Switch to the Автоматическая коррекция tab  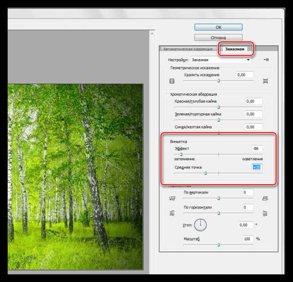pyautogui.click(x=188, y=49)
